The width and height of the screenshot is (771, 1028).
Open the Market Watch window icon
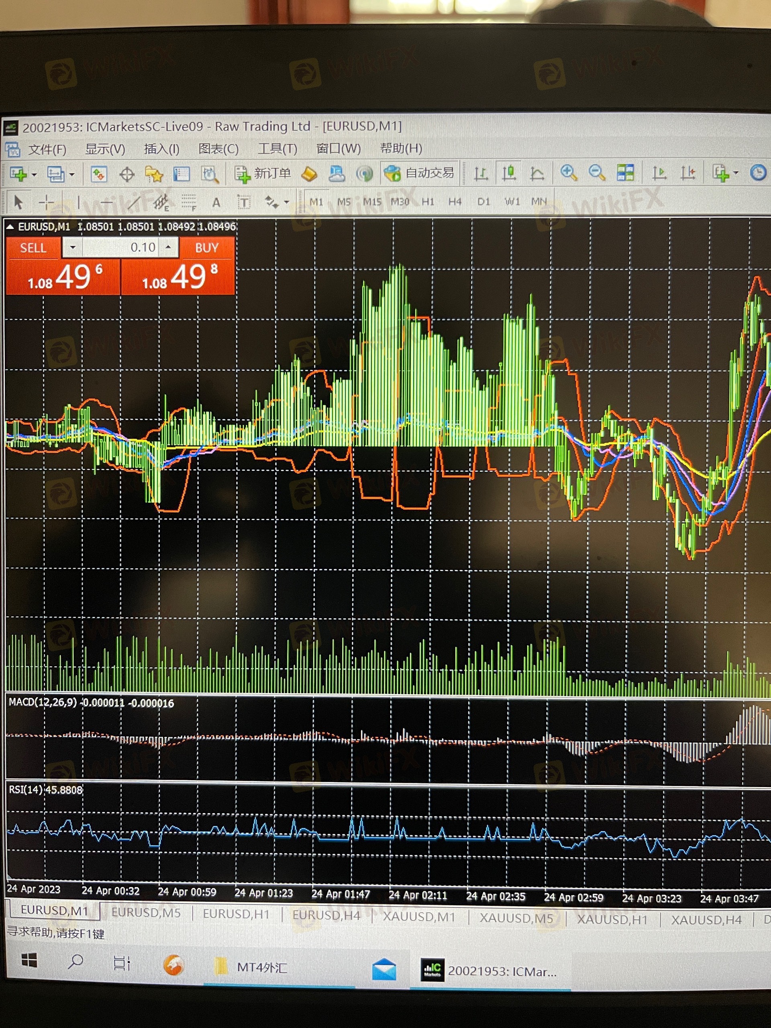tap(99, 175)
